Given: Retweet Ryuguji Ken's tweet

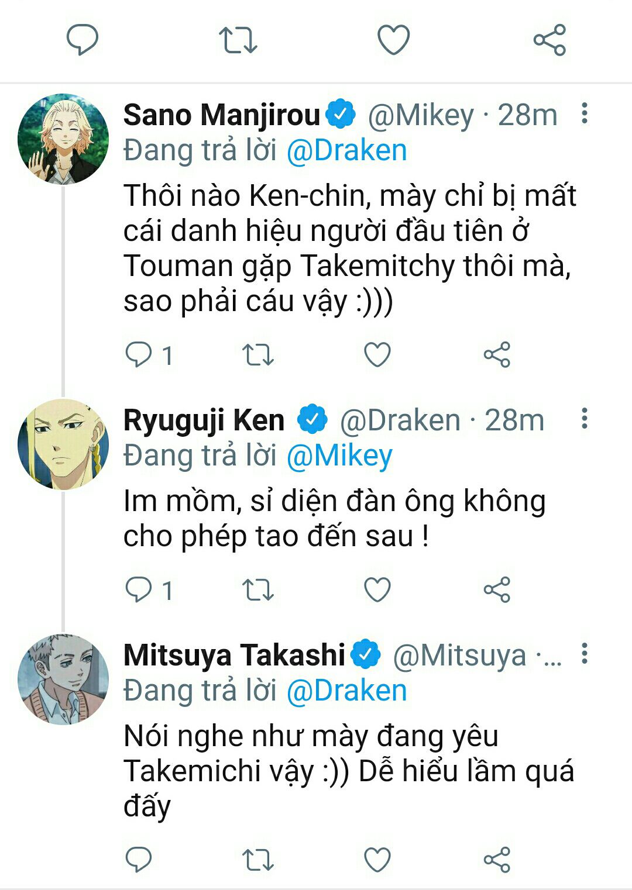Looking at the screenshot, I should (x=258, y=589).
